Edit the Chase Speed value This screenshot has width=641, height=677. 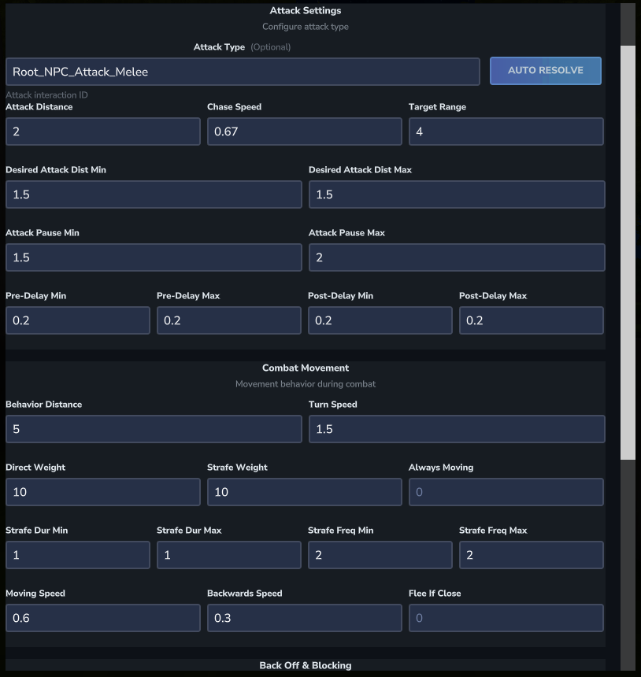click(x=304, y=131)
